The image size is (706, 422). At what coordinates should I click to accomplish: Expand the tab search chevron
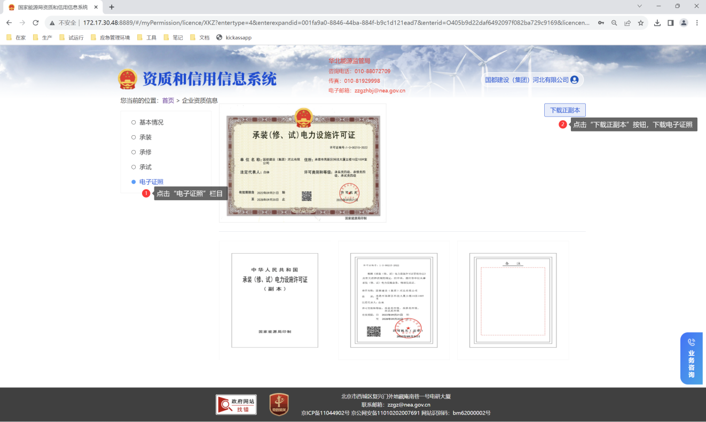pyautogui.click(x=640, y=6)
